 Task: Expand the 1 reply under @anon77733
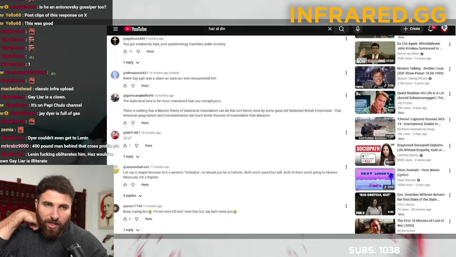131,230
